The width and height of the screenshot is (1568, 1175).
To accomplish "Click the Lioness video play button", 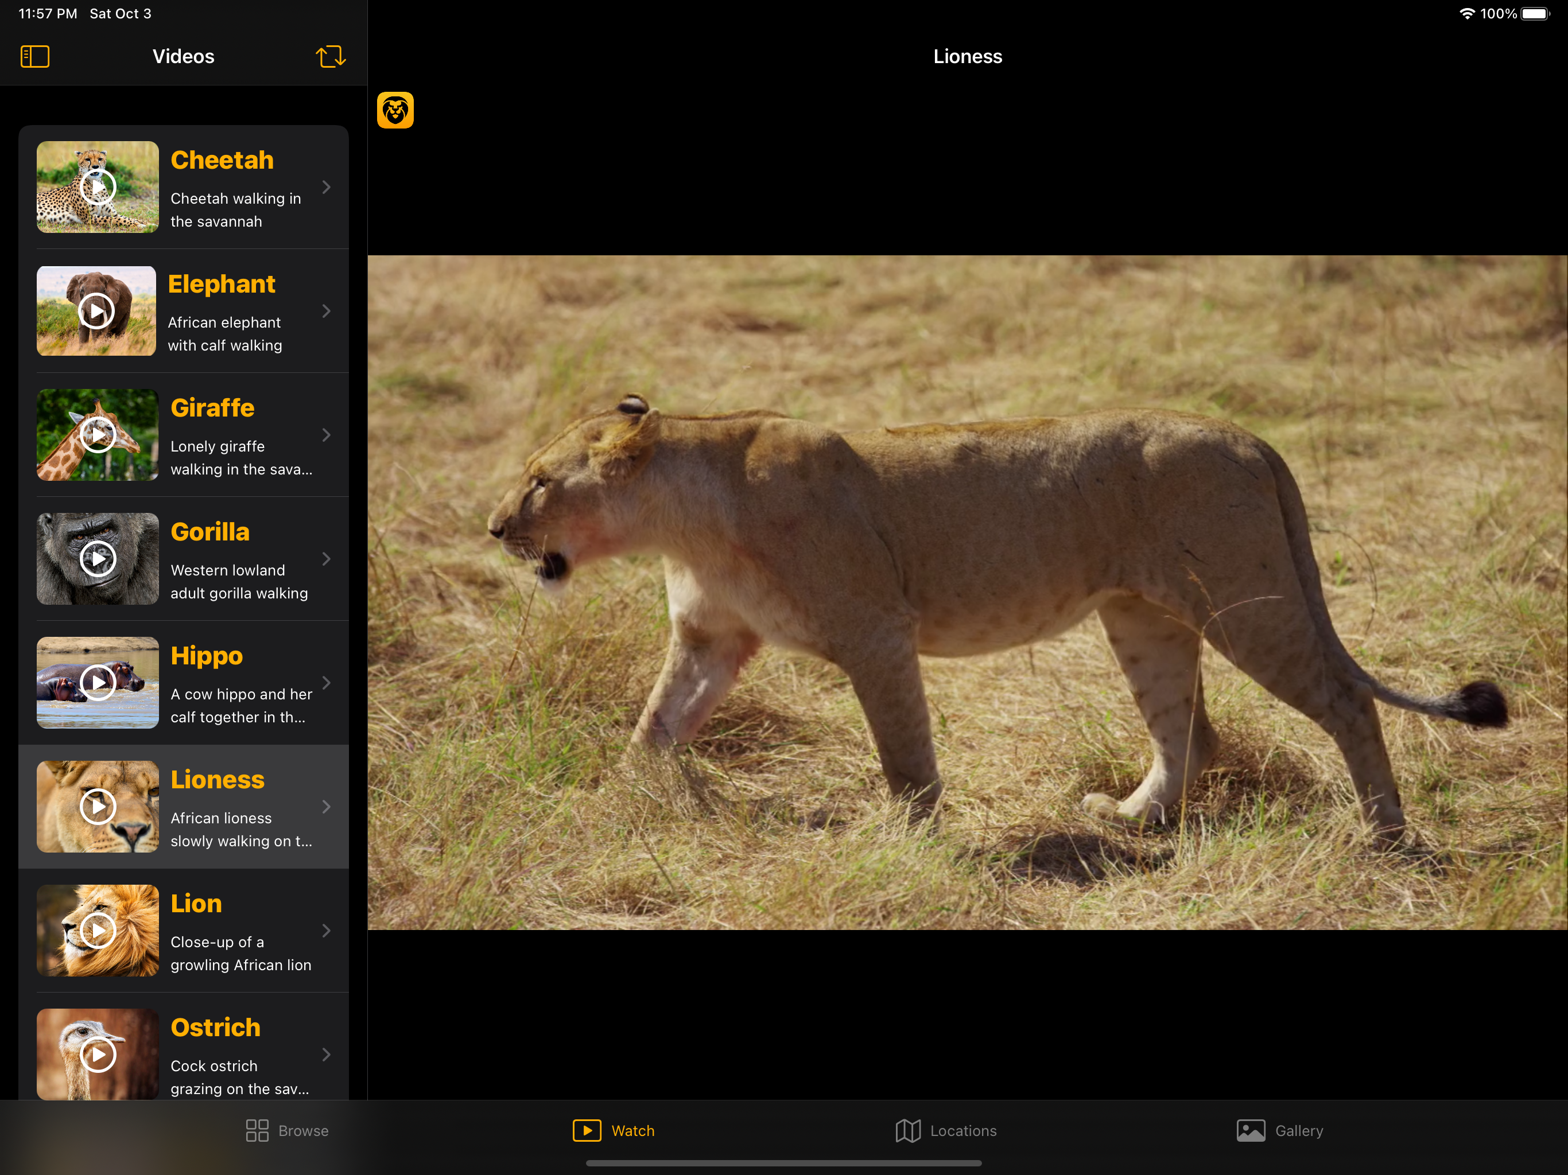I will 98,807.
